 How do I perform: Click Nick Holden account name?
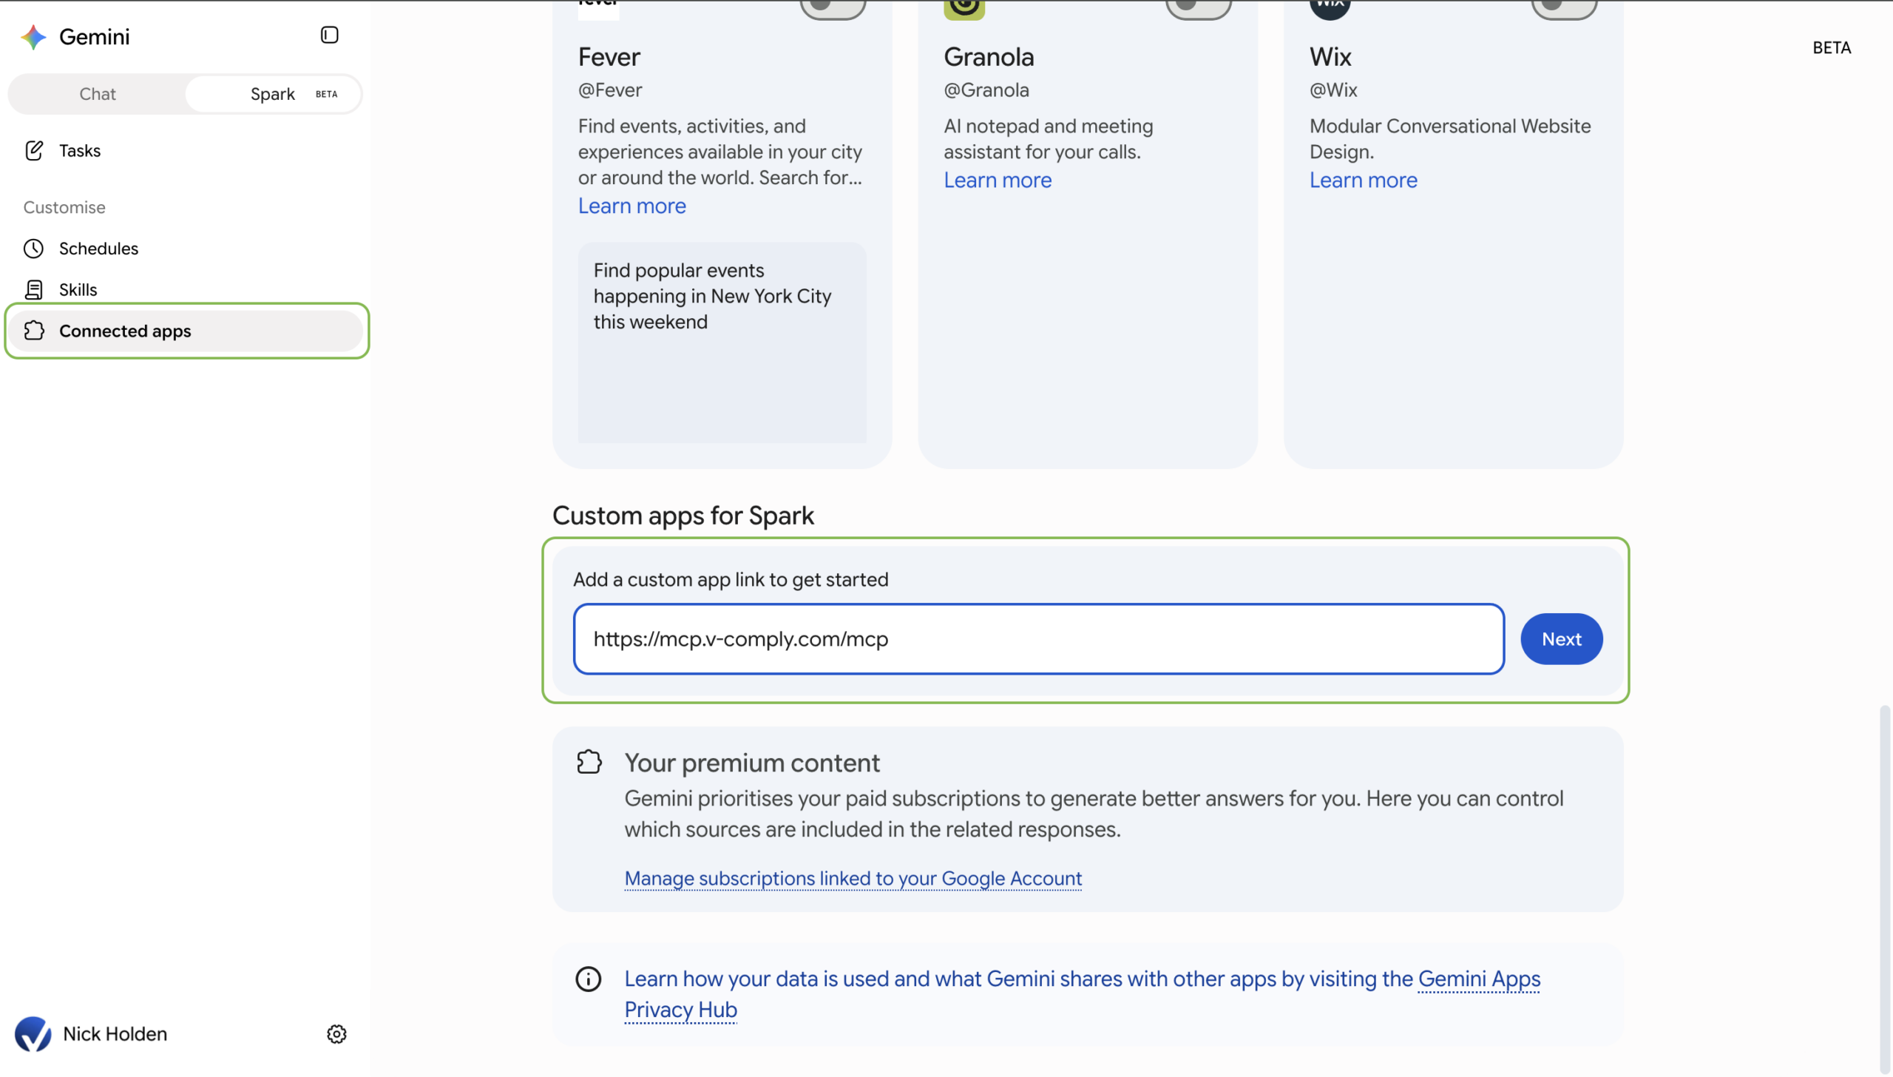pos(115,1034)
